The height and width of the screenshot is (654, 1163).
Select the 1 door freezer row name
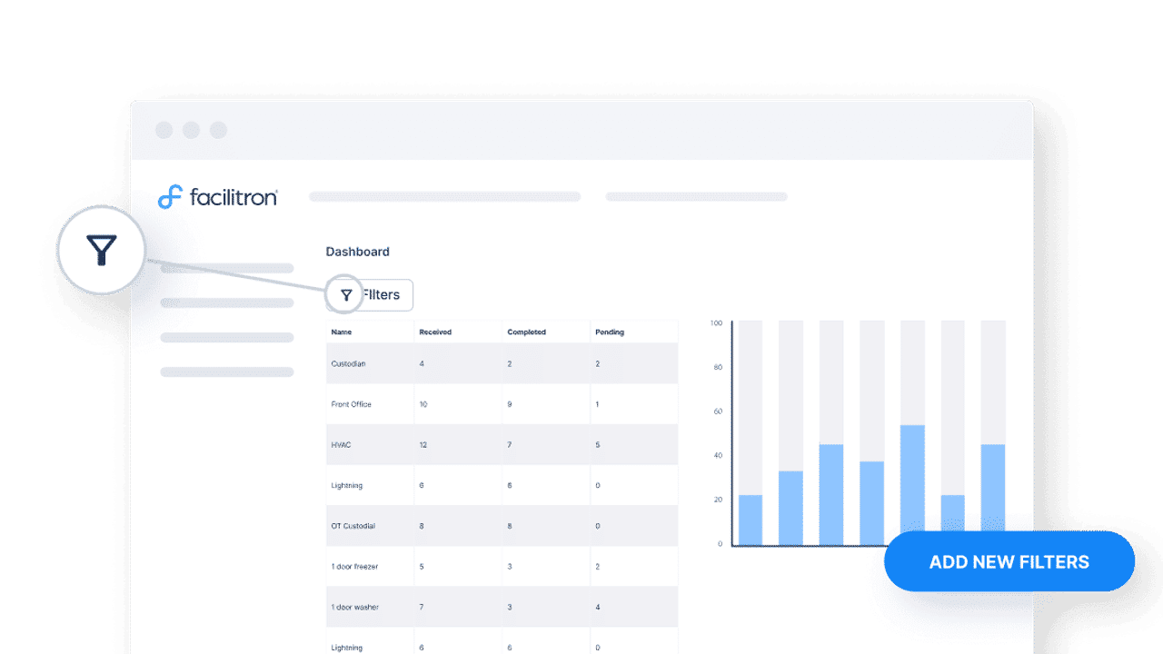(x=354, y=567)
